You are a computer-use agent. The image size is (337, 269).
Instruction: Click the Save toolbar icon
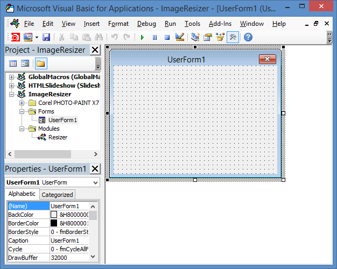46,37
